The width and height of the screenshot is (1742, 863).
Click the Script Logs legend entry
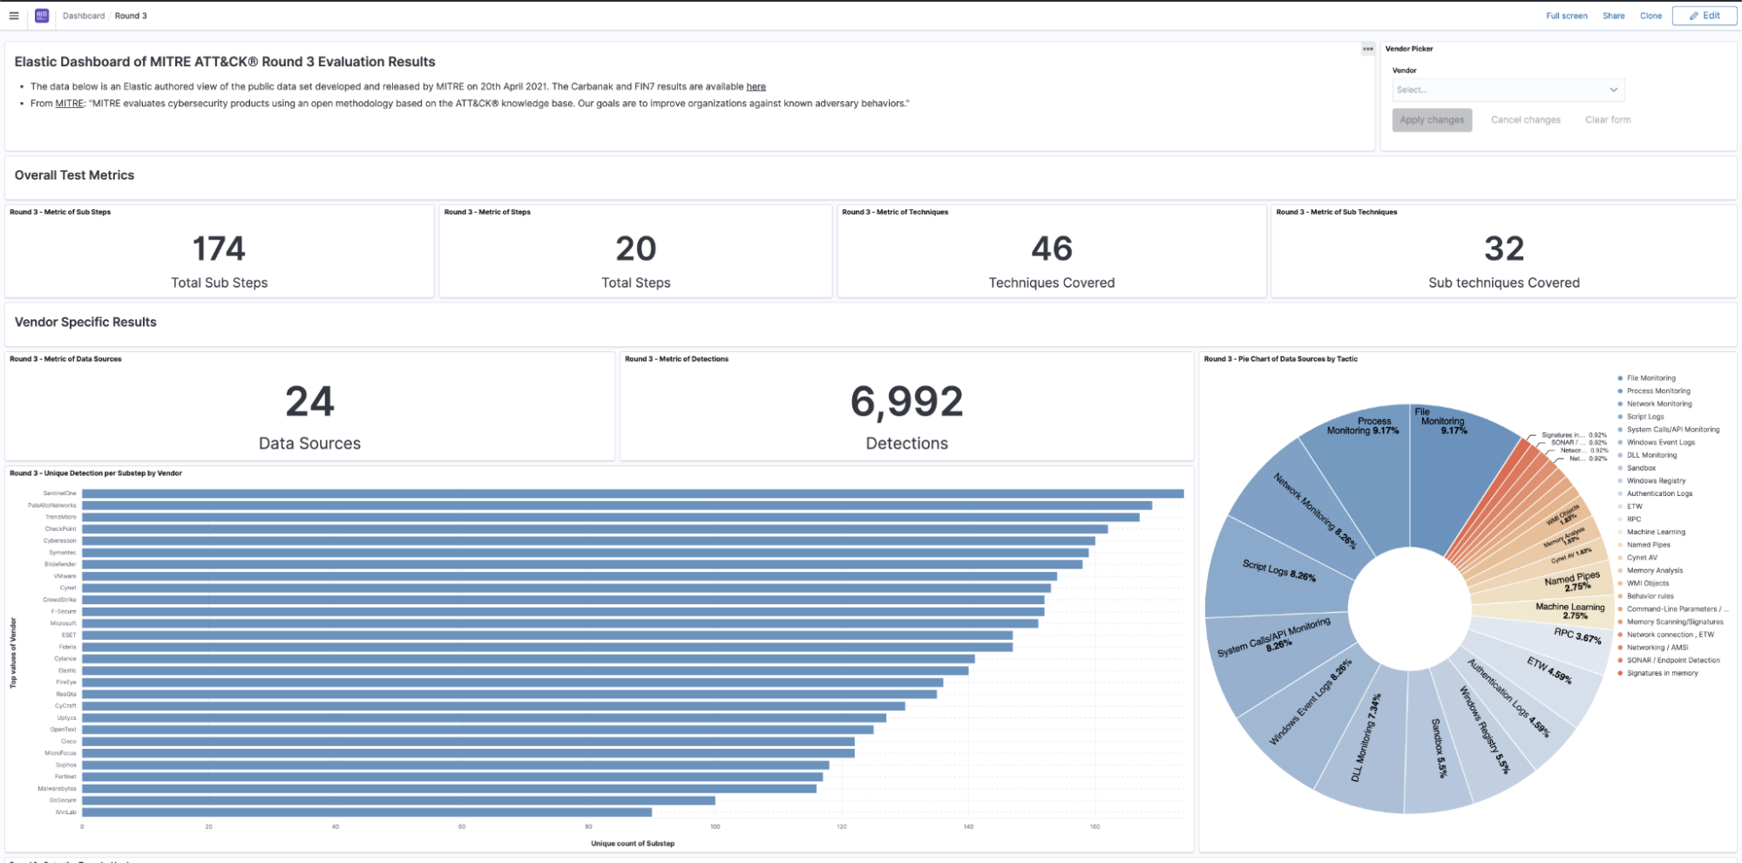point(1645,417)
